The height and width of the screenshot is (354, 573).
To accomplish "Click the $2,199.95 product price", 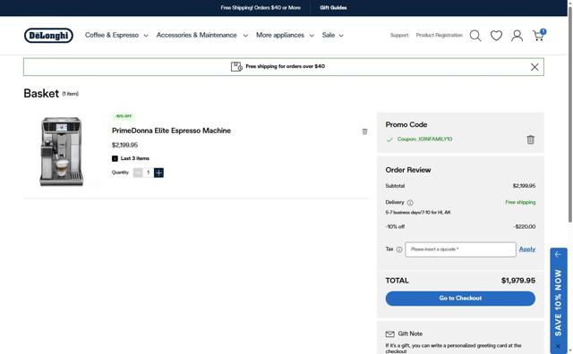I will (124, 145).
